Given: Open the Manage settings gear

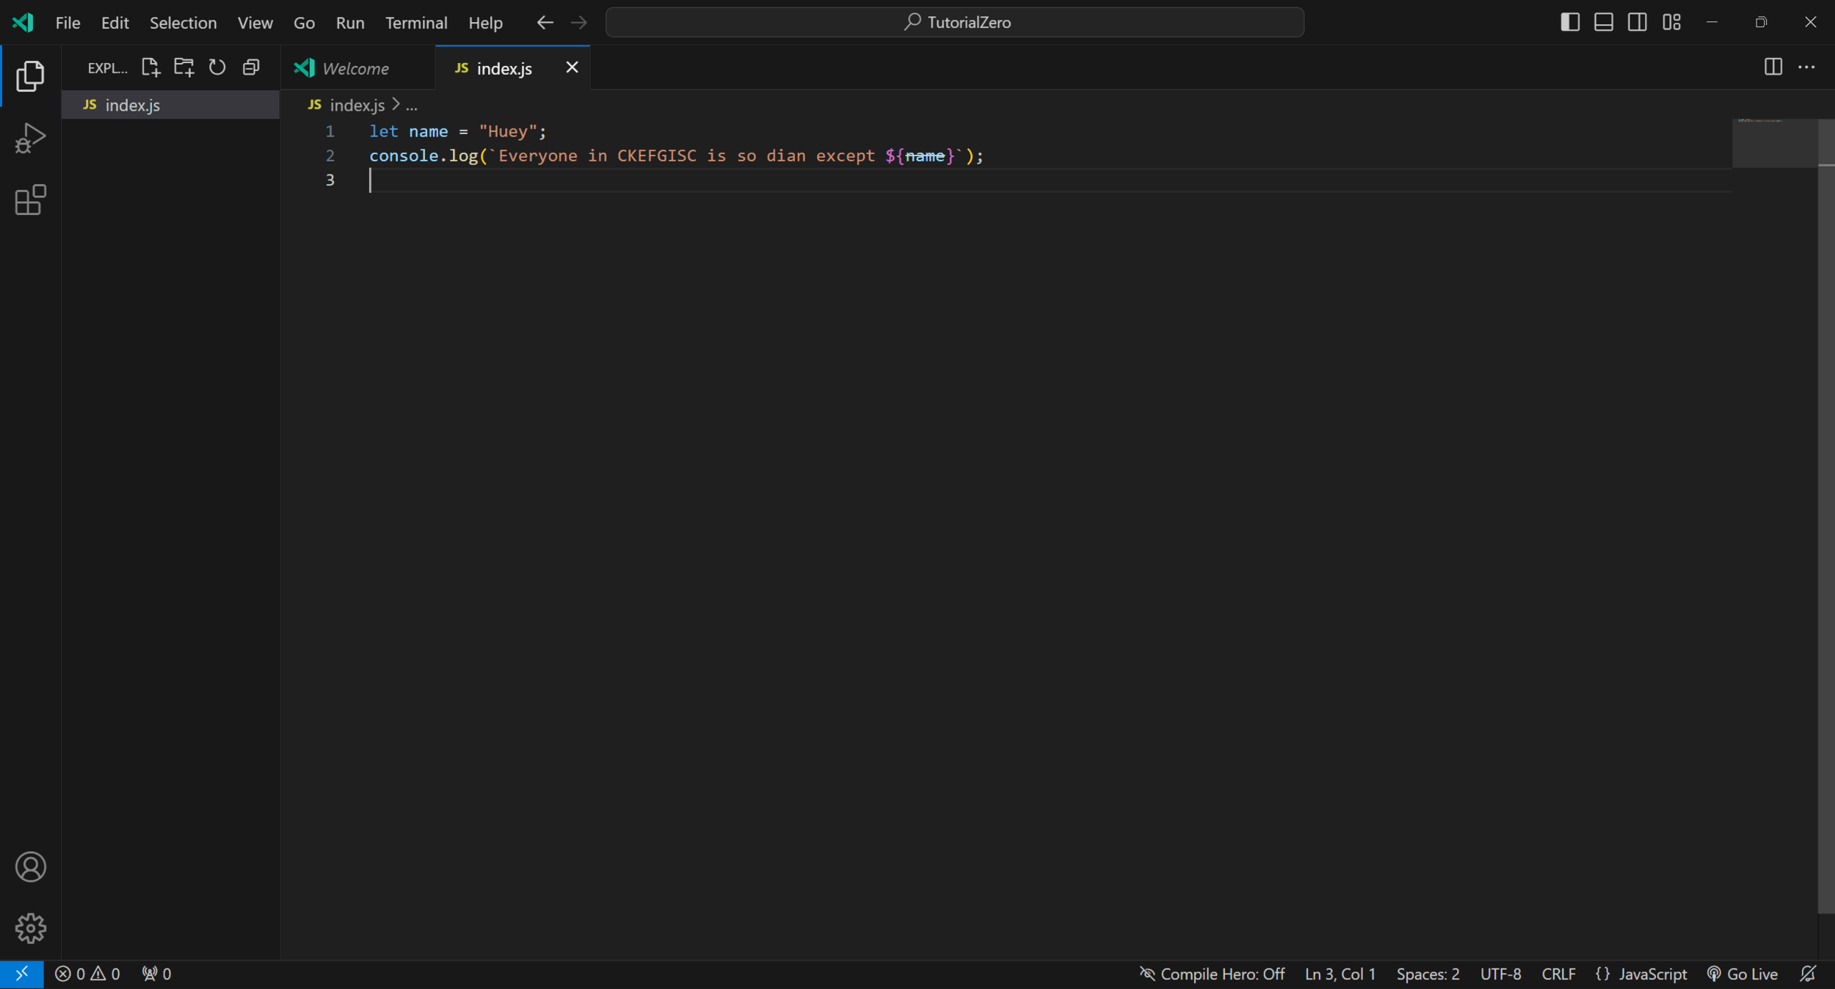Looking at the screenshot, I should pos(30,928).
